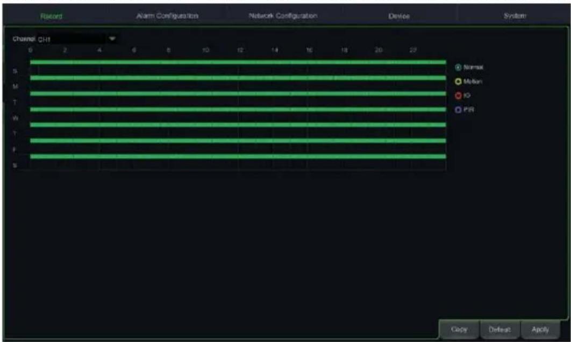571x342 pixels.
Task: Click a time slot on the Monday row
Action: tap(237, 78)
